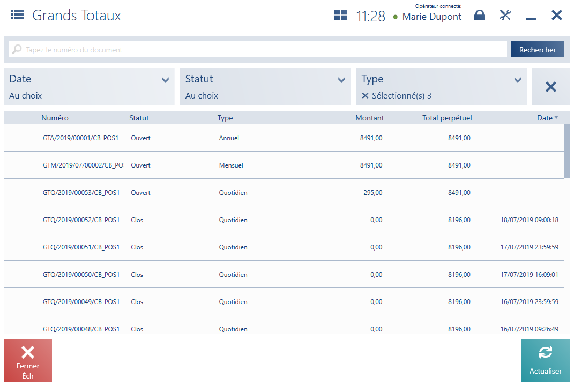
Task: Click the Annuel type cell
Action: [x=229, y=138]
